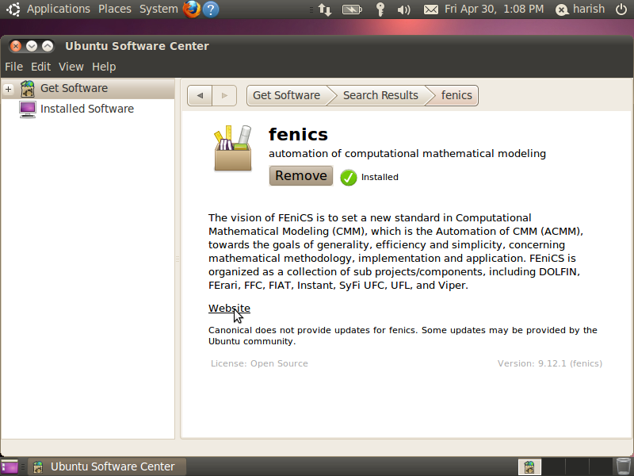The height and width of the screenshot is (476, 634).
Task: Open the fenics Website link
Action: [x=229, y=308]
